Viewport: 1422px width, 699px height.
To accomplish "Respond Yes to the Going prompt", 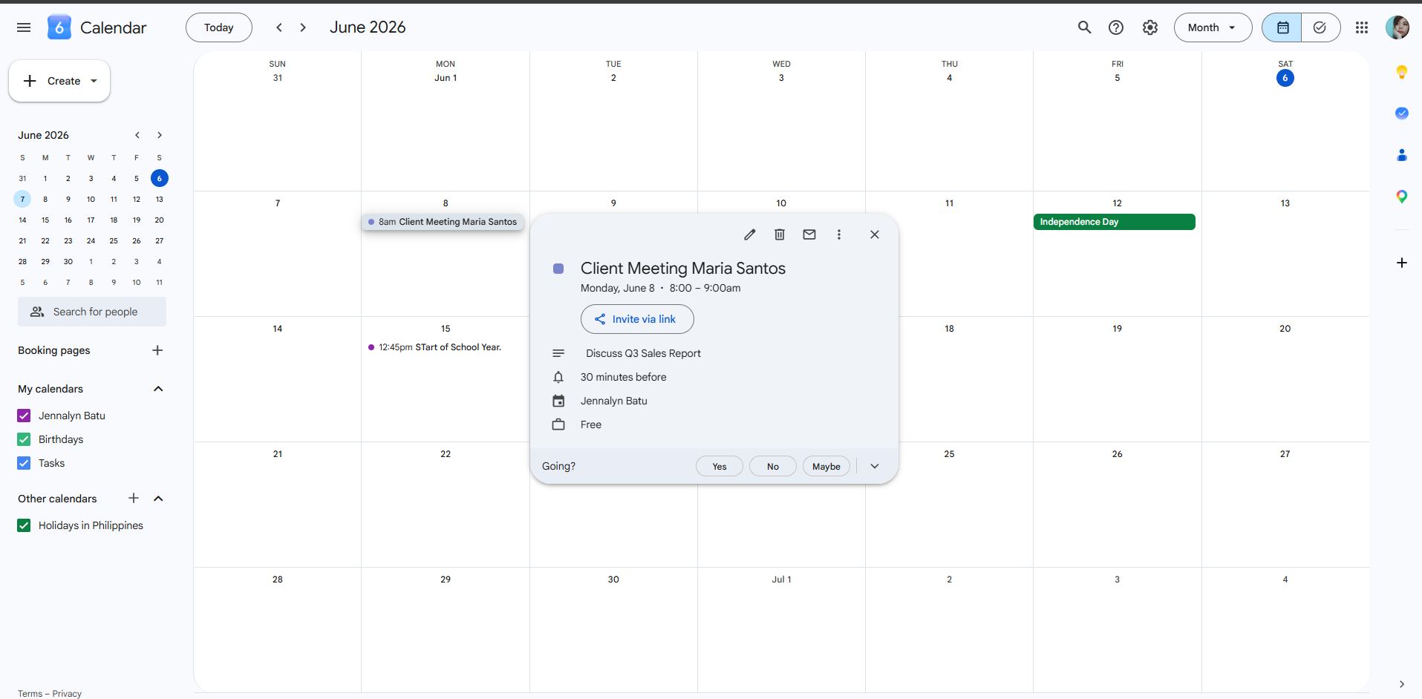I will tap(720, 466).
